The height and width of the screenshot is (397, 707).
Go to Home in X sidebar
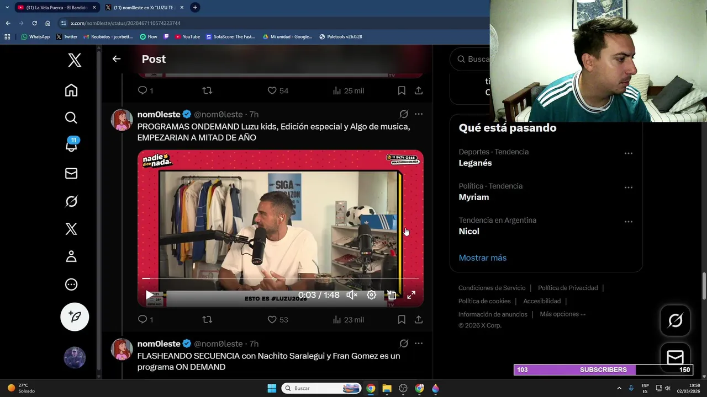pyautogui.click(x=71, y=90)
